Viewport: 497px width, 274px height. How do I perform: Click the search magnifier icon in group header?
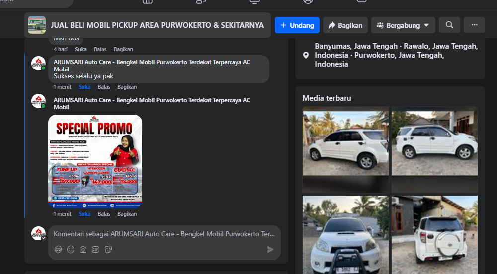[x=449, y=25]
